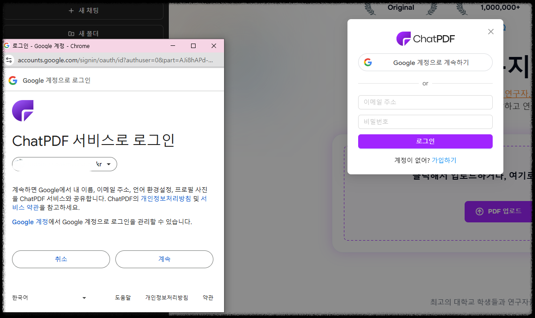Click the 이메일 주소 input field
The width and height of the screenshot is (535, 318).
pos(425,102)
